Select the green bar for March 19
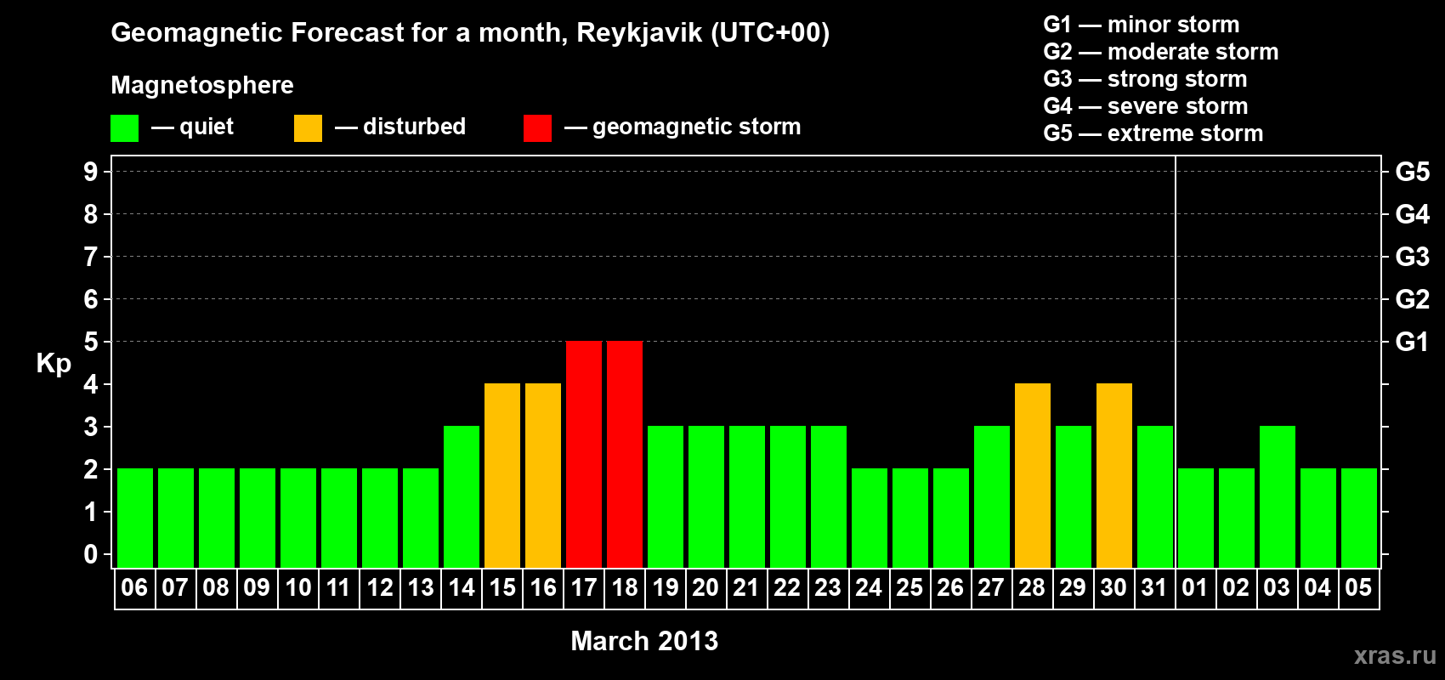 [x=666, y=497]
